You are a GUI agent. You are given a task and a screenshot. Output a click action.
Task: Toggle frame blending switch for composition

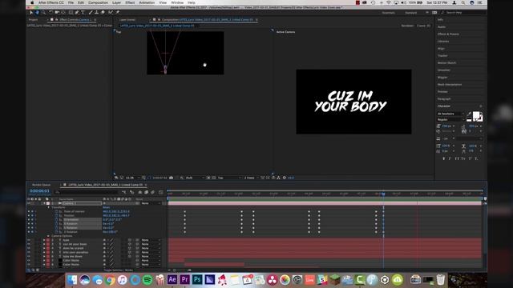coord(146,192)
